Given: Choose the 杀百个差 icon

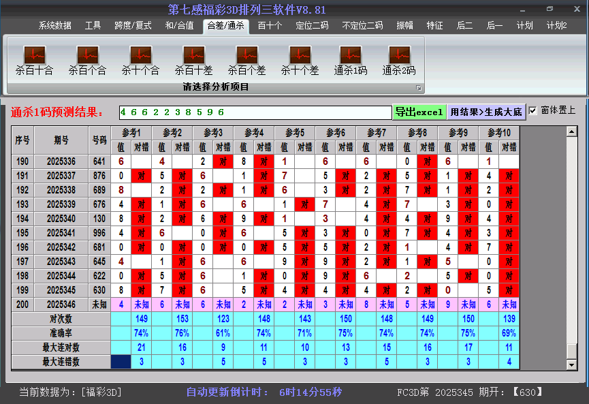Looking at the screenshot, I should pos(246,55).
